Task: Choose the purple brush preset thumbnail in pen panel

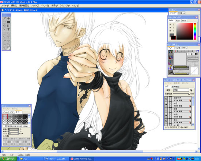Action: click(x=171, y=62)
